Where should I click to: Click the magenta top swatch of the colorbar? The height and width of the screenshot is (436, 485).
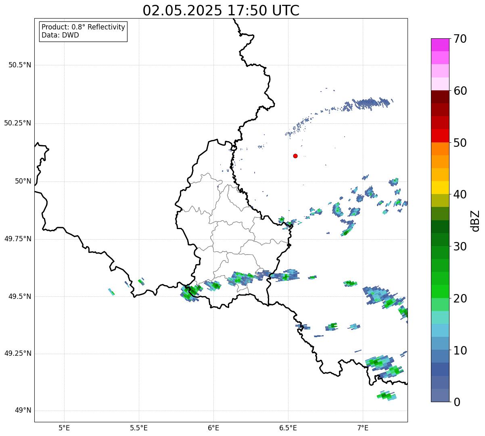coord(440,45)
